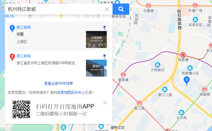Click 翰林花园 map label

(119, 16)
